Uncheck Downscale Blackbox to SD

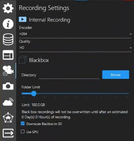23,124
